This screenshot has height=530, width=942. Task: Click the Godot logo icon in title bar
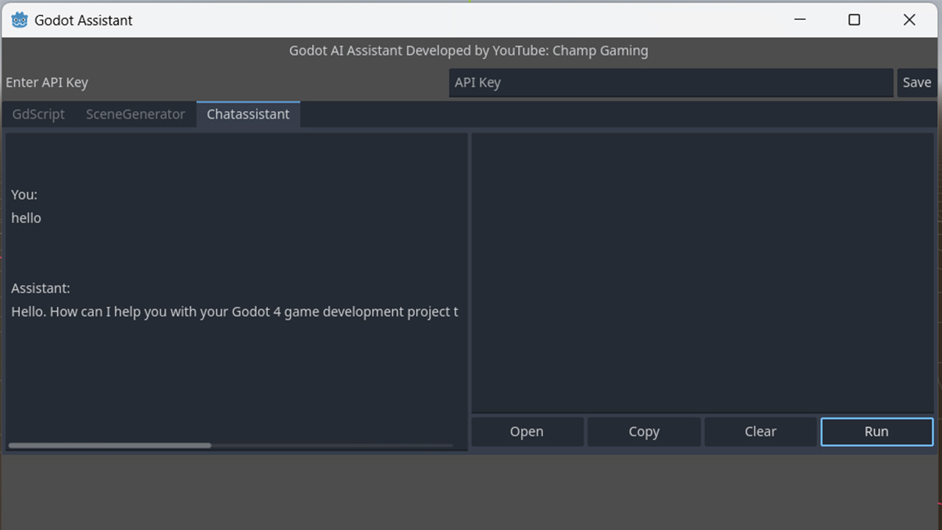point(19,20)
